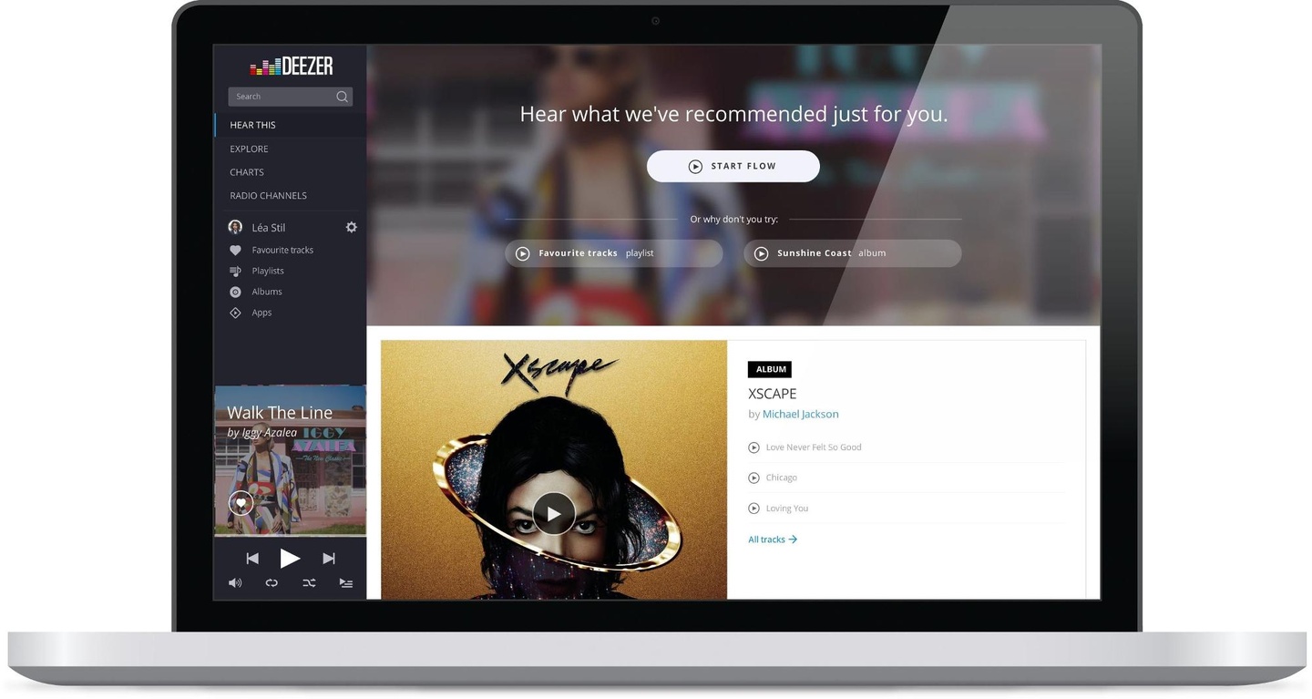Click play icon on Favourite tracks pill
The width and height of the screenshot is (1312, 699).
click(523, 253)
